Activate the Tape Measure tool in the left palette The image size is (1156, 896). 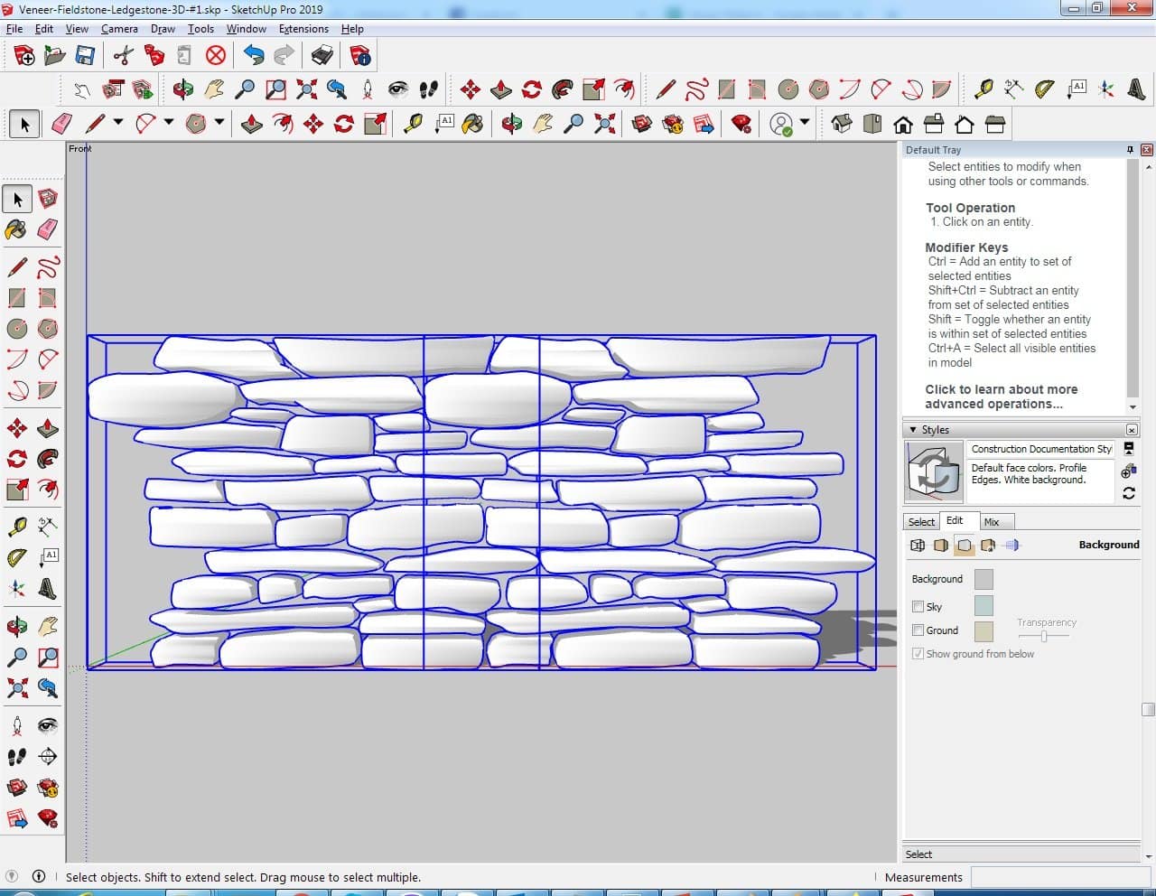(16, 527)
